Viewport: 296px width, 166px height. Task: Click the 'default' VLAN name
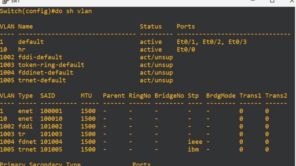pyautogui.click(x=31, y=42)
